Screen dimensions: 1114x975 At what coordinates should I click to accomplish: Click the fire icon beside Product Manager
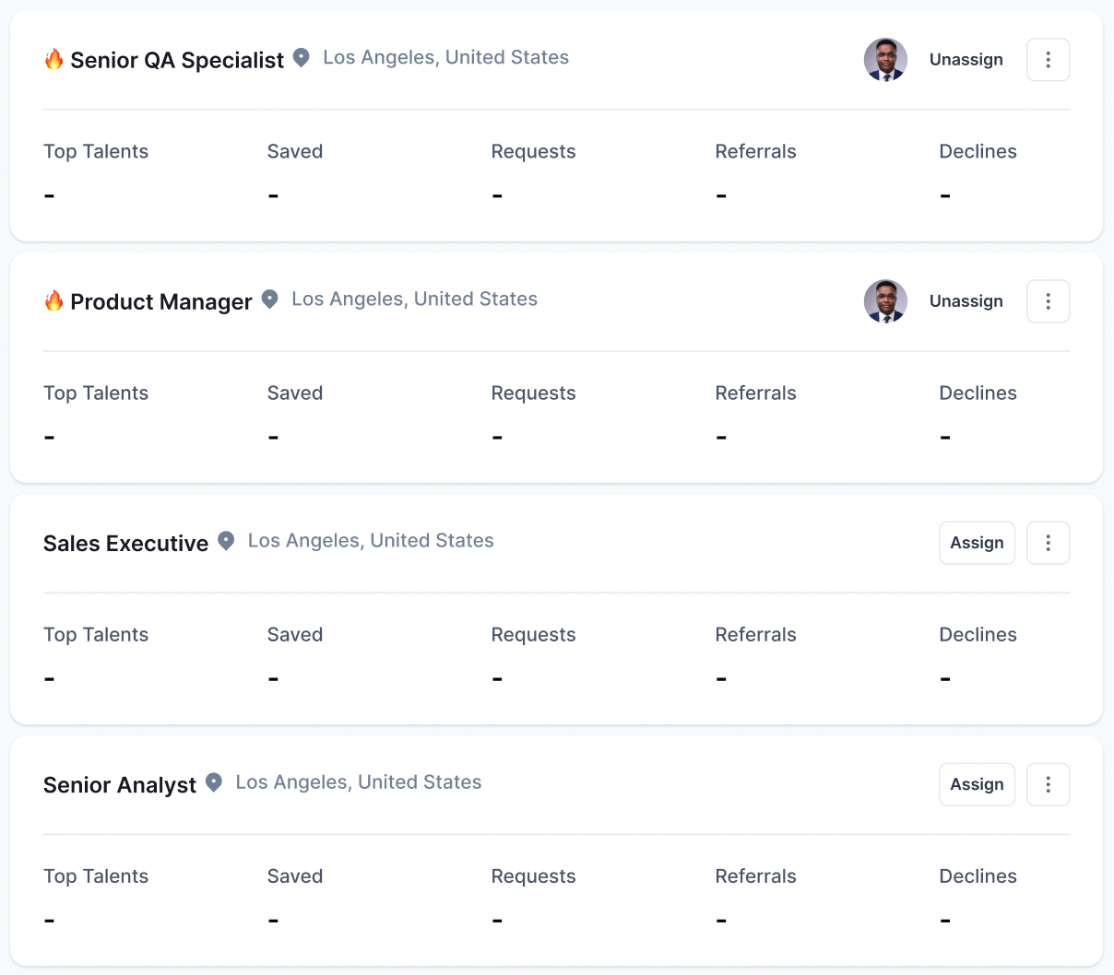[x=54, y=301]
